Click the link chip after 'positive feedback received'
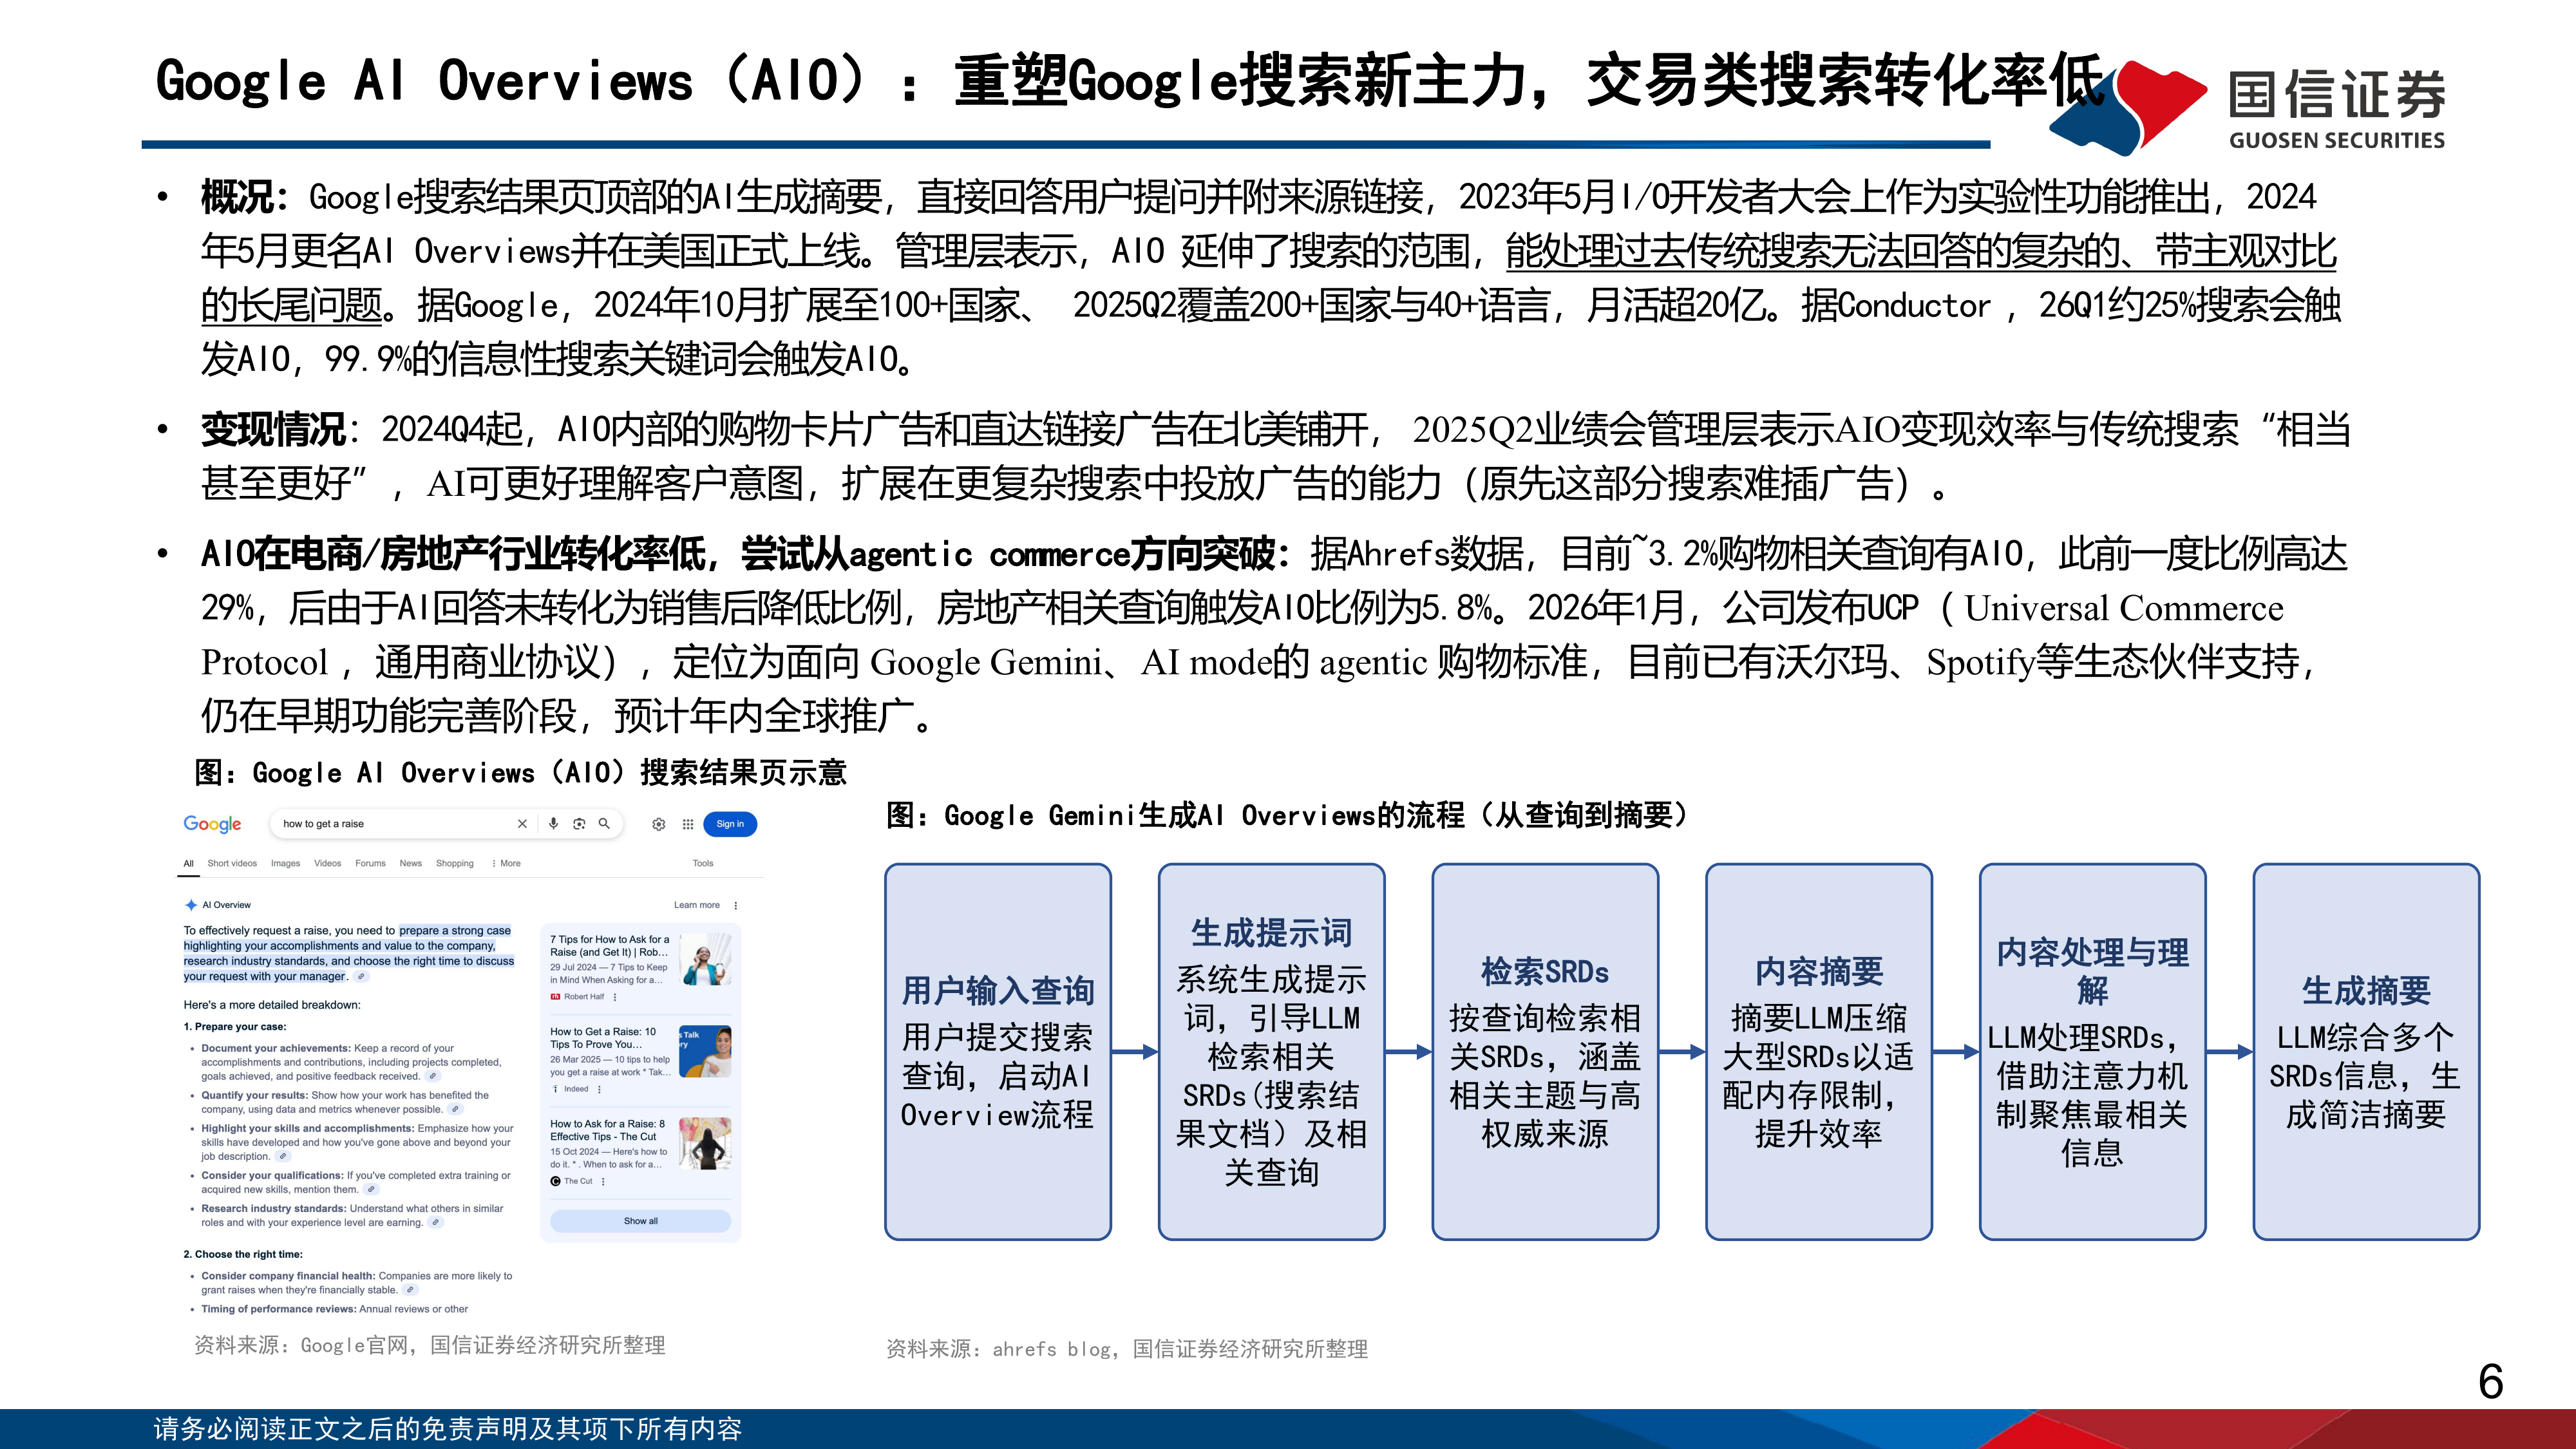2576x1449 pixels. point(432,1077)
